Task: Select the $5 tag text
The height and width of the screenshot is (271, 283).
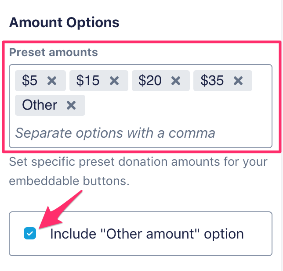Action: (x=30, y=81)
